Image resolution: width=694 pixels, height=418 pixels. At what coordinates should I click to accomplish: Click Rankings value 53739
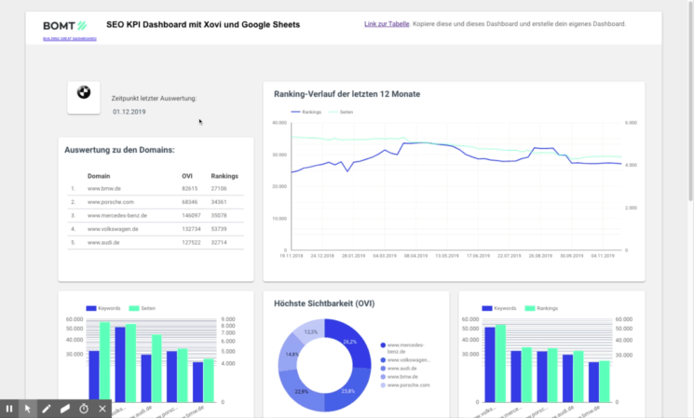click(x=219, y=229)
